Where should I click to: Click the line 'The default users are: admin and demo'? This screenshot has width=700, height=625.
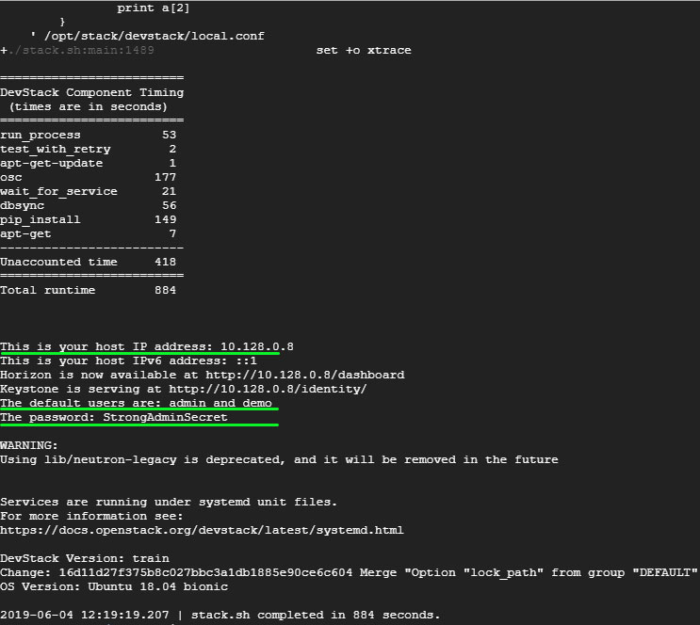click(x=137, y=403)
